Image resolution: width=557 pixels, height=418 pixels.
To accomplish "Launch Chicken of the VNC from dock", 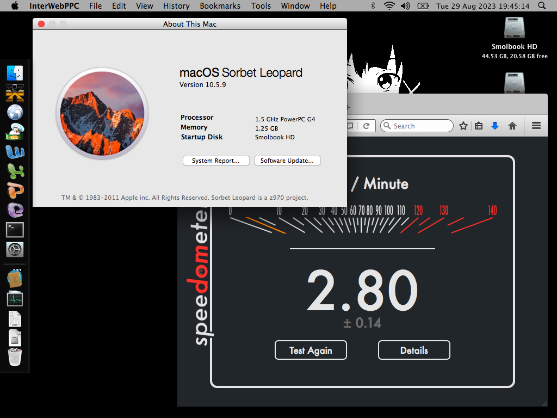I will pyautogui.click(x=15, y=132).
